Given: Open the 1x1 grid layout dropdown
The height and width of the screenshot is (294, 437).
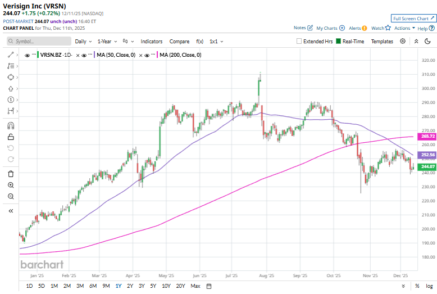Looking at the screenshot, I should 216,41.
